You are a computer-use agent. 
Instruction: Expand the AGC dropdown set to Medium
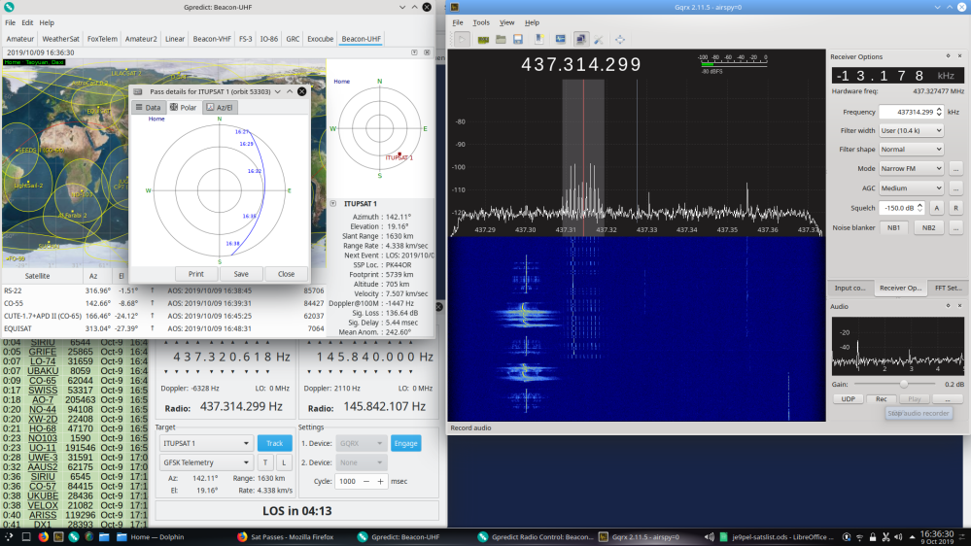(x=911, y=188)
